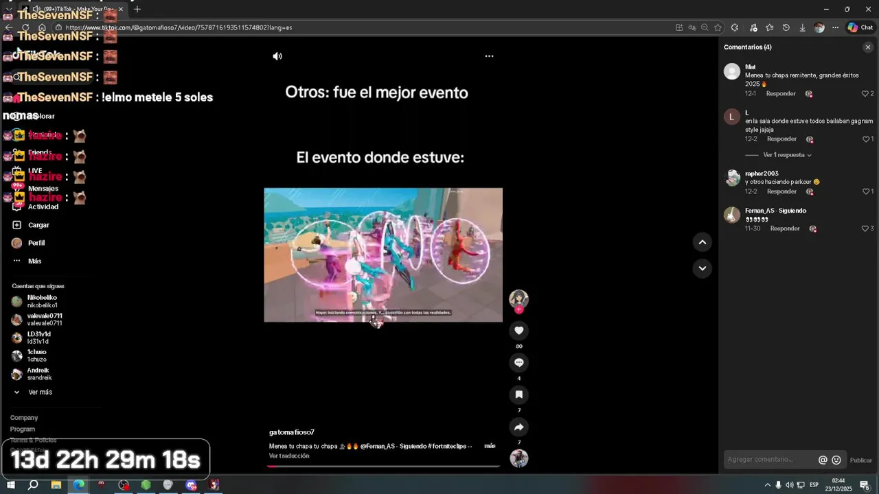Expand the caption with 'más'
This screenshot has width=879, height=494.
coord(490,446)
